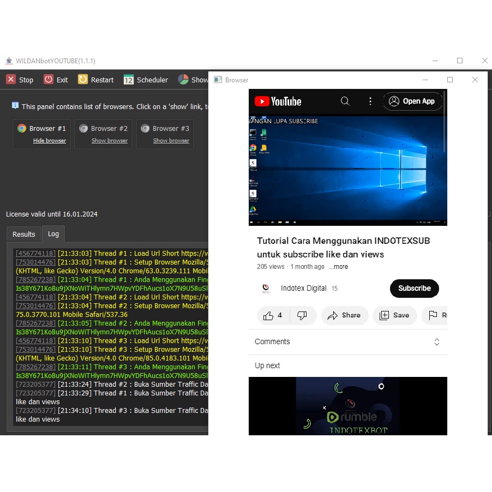Click the Exit power icon
The width and height of the screenshot is (492, 492).
click(49, 80)
